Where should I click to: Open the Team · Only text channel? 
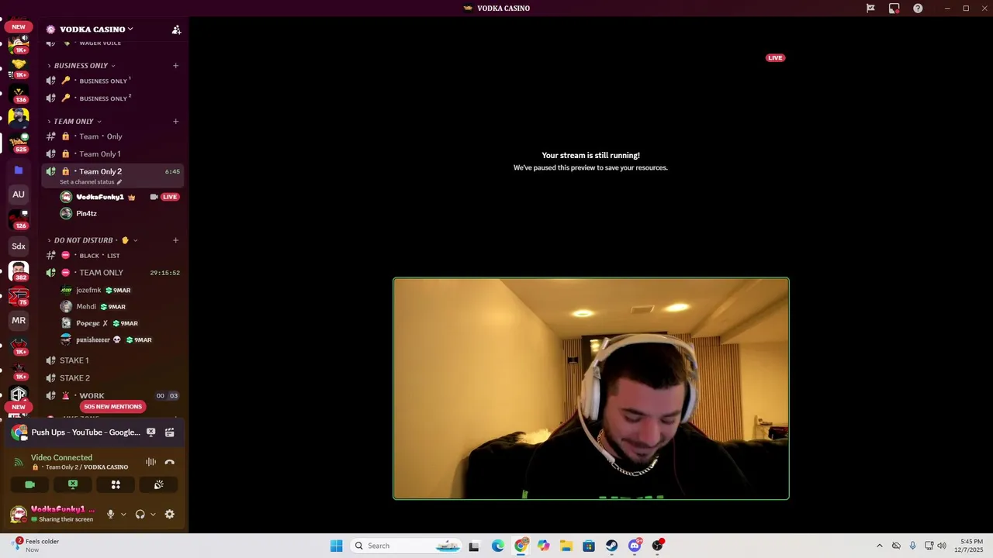[112, 136]
